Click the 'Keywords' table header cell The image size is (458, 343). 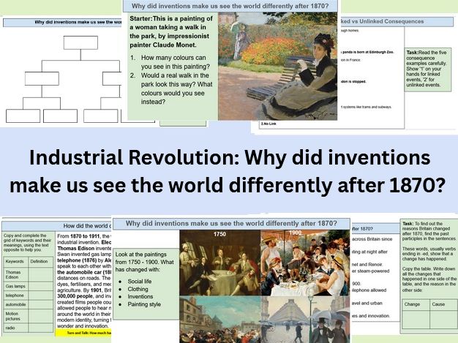pyautogui.click(x=15, y=262)
